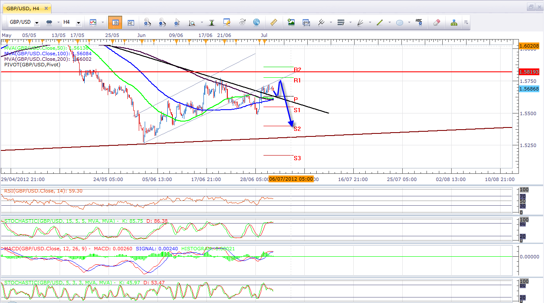Expand the line tool arrow

(x=389, y=23)
